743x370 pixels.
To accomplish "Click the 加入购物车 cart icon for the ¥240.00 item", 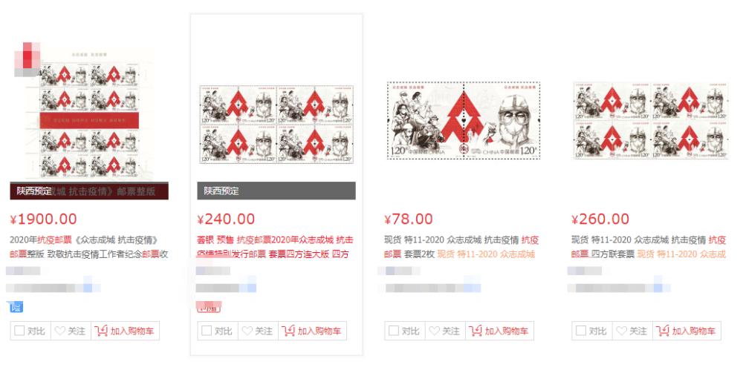I will [288, 330].
